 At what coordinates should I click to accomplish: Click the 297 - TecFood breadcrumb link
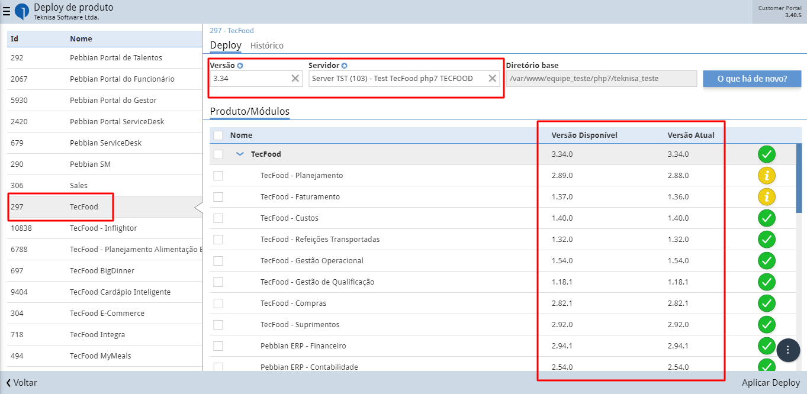coord(232,31)
